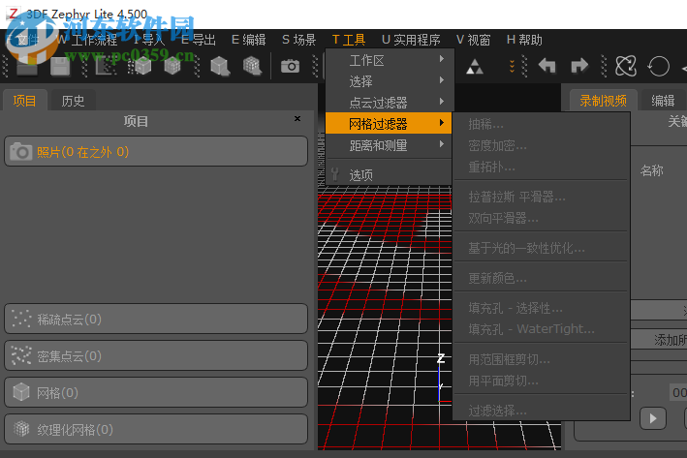Choose 用平面剪切... entry

[x=541, y=381]
